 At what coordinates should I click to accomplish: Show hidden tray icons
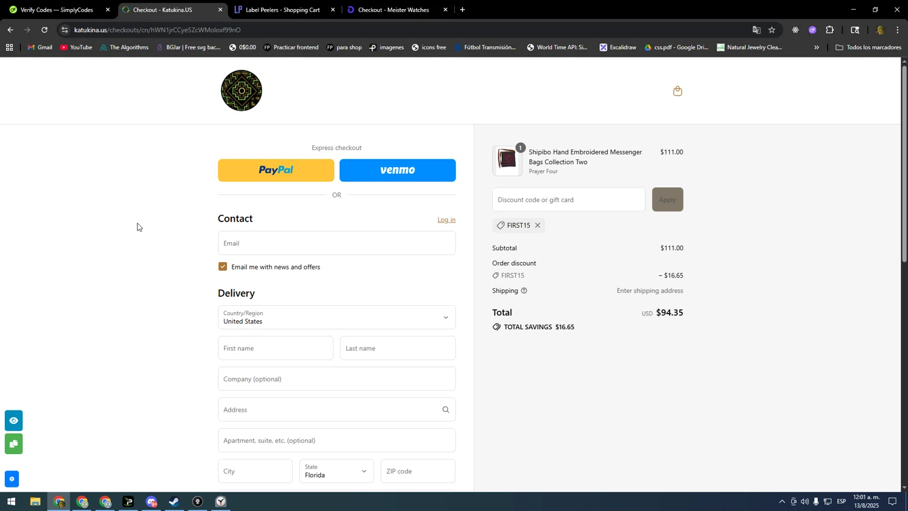pos(781,501)
